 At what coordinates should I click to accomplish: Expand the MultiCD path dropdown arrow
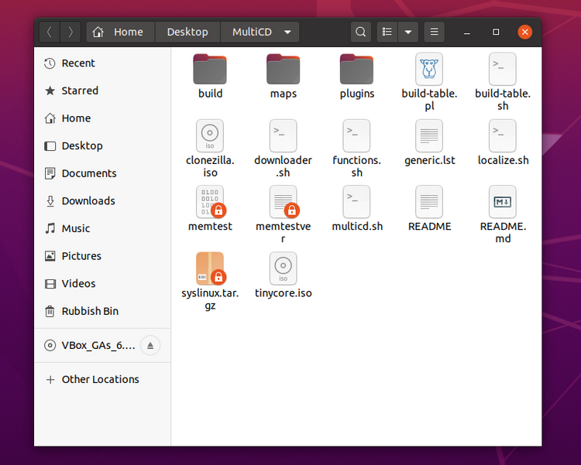pos(287,32)
